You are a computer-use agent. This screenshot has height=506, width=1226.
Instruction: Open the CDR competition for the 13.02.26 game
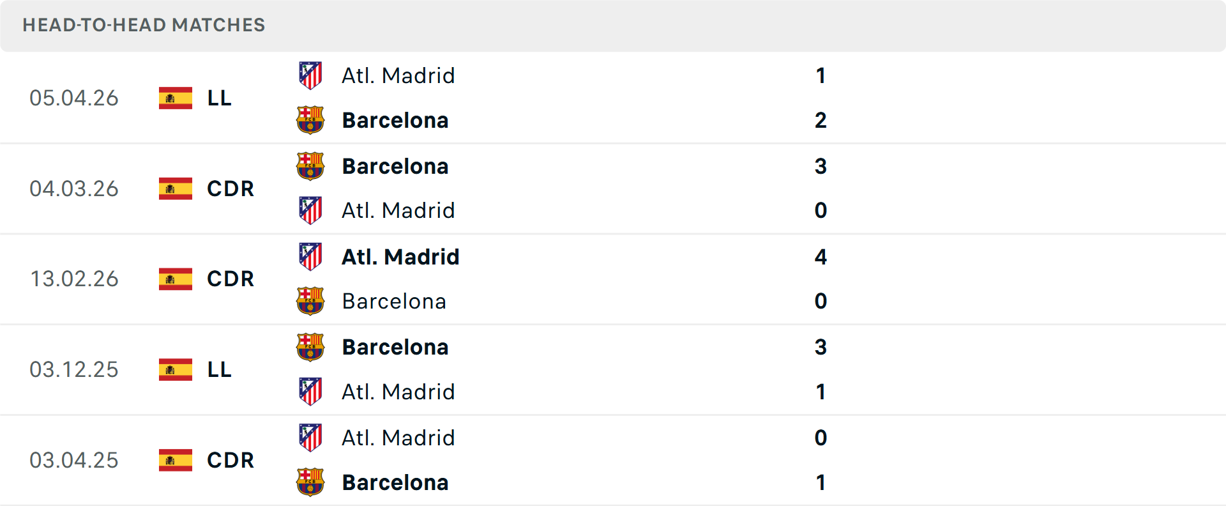point(230,279)
